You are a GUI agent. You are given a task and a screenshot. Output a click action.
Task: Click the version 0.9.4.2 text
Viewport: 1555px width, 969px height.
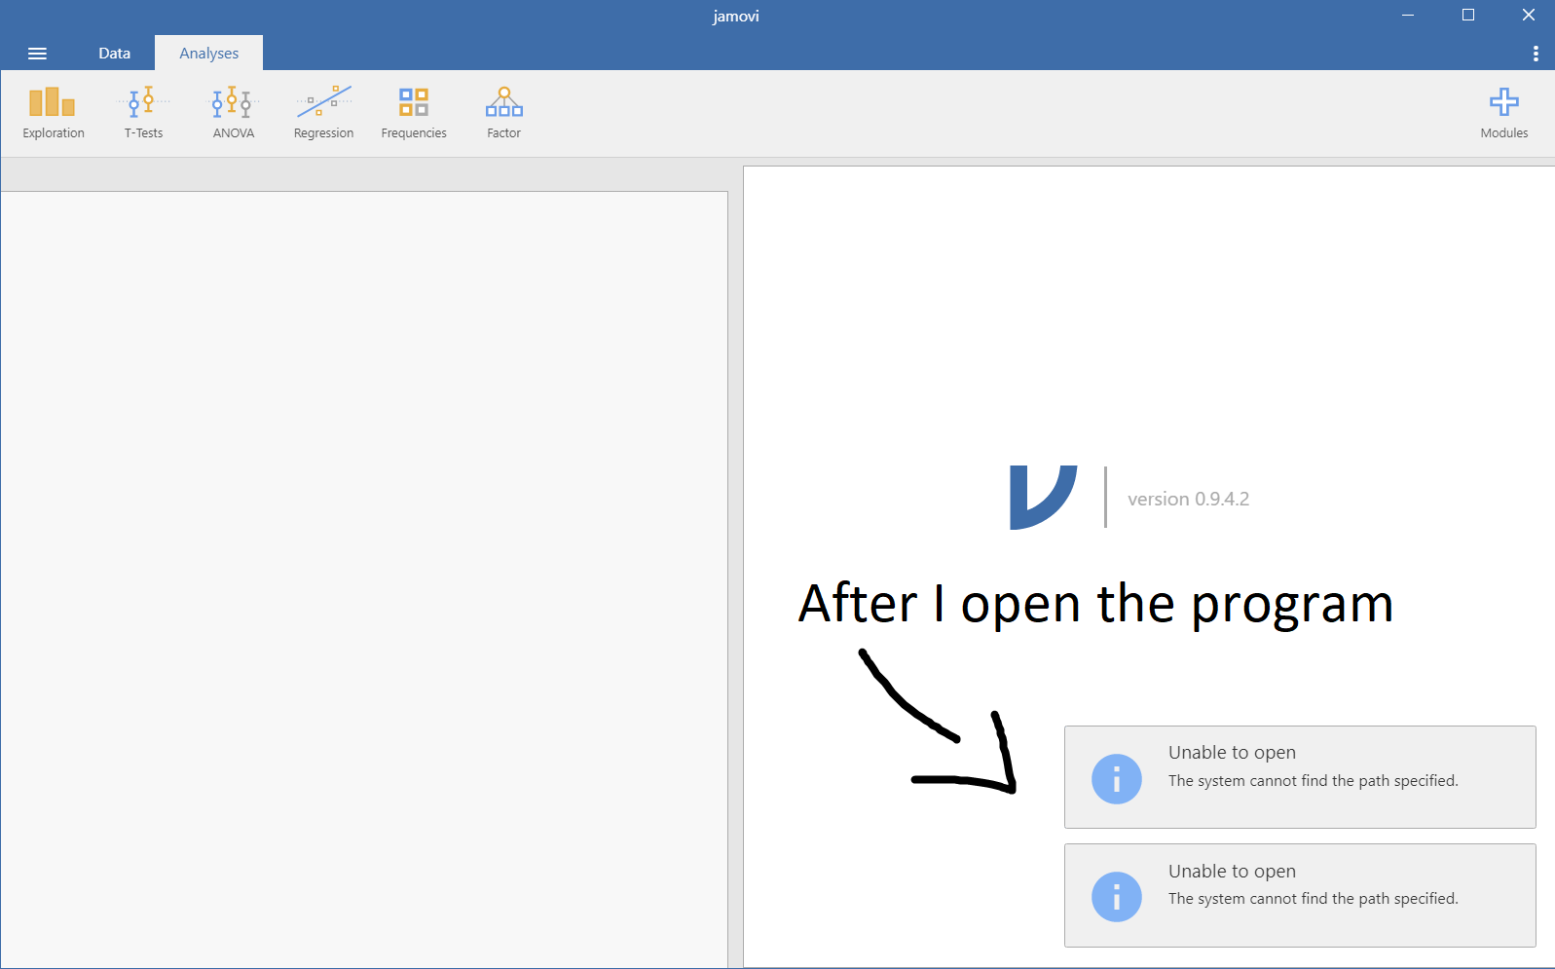[x=1188, y=499]
